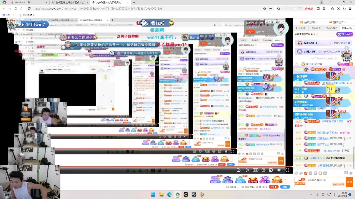This screenshot has height=199, width=355.
Task: Reload the Douyu page
Action: 16,9
